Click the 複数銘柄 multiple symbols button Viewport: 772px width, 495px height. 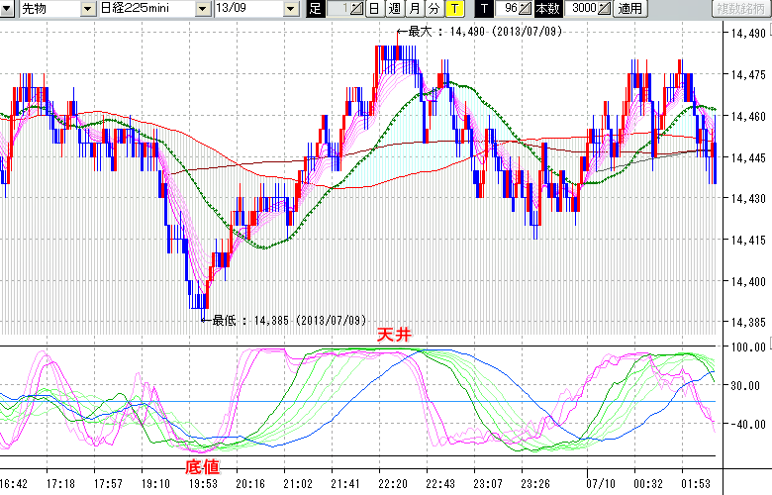click(x=740, y=9)
